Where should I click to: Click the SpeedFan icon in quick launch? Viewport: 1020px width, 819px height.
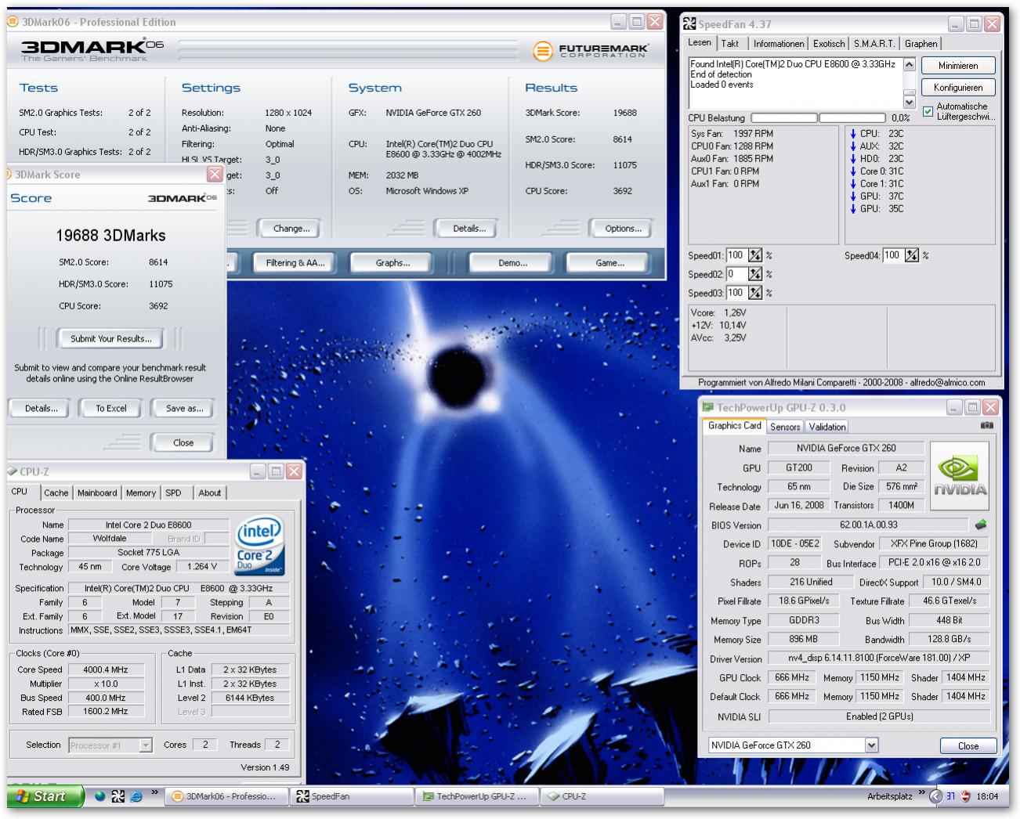click(118, 796)
